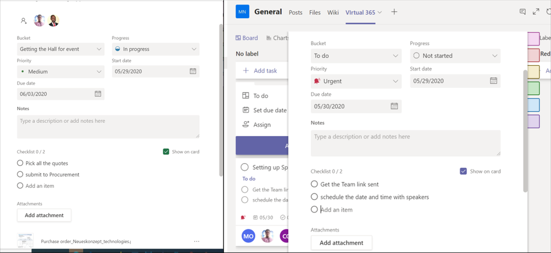
Task: Open Bucket dropdown Getting the Hall for event
Action: pyautogui.click(x=61, y=49)
